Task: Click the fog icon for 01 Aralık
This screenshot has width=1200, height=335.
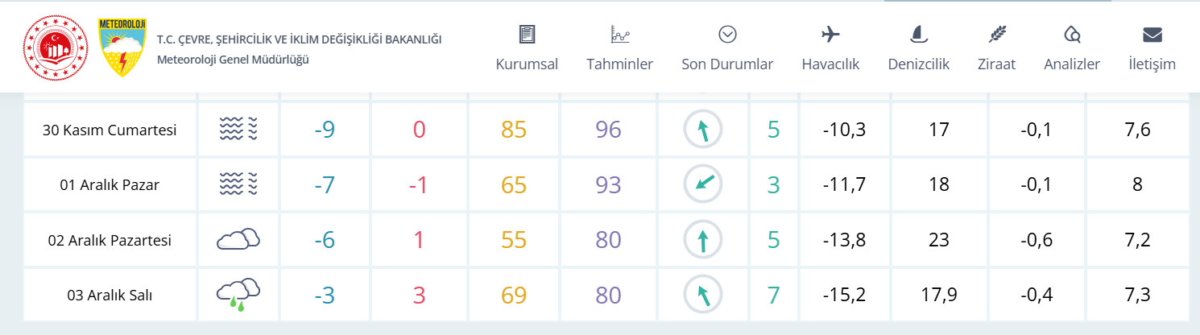Action: pos(238,184)
